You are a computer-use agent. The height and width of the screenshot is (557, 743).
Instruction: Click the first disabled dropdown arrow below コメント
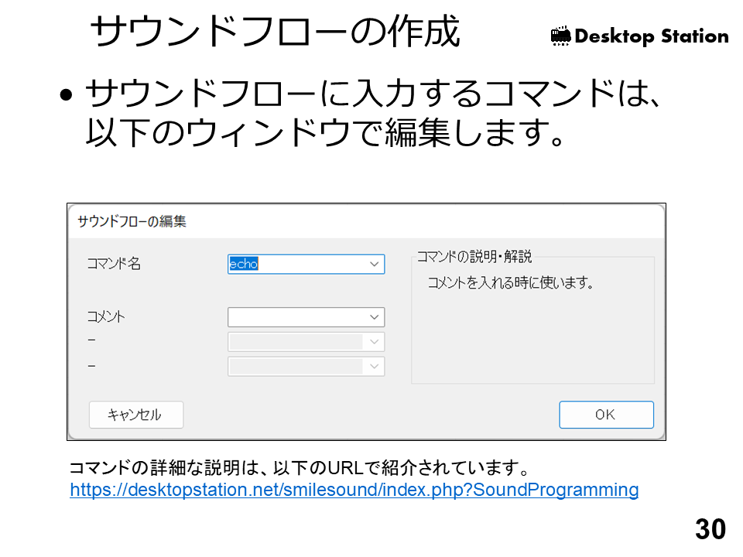[x=374, y=342]
